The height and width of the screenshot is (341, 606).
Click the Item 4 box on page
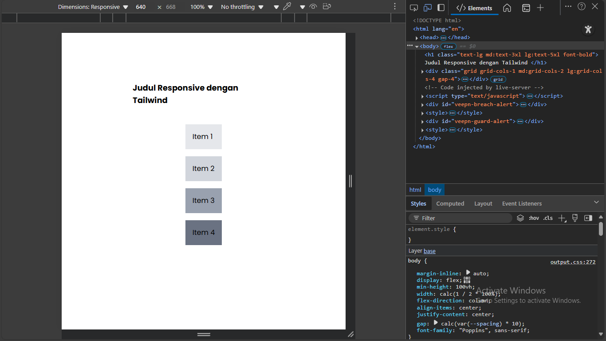(204, 233)
